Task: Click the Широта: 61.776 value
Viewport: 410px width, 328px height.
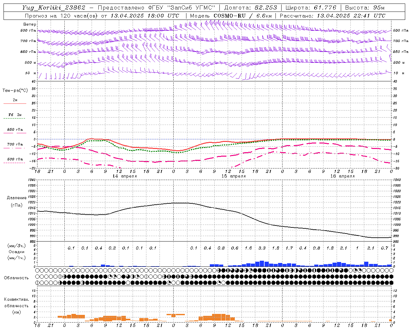Action: [311, 8]
